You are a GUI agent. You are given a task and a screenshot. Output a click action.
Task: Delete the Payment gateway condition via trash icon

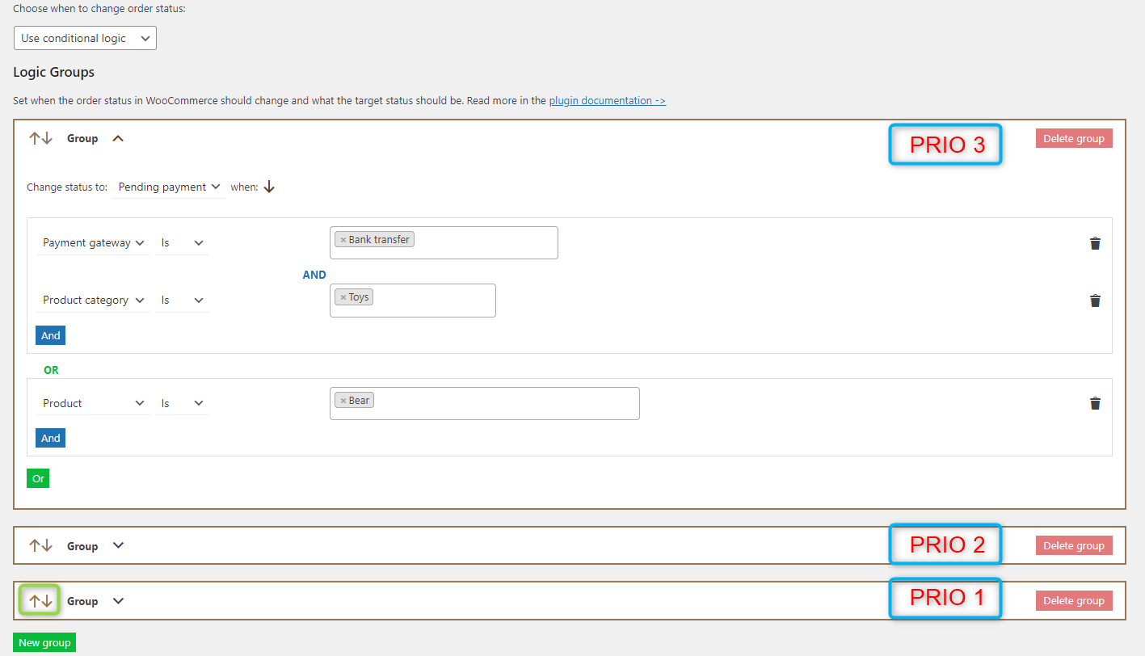pyautogui.click(x=1095, y=242)
